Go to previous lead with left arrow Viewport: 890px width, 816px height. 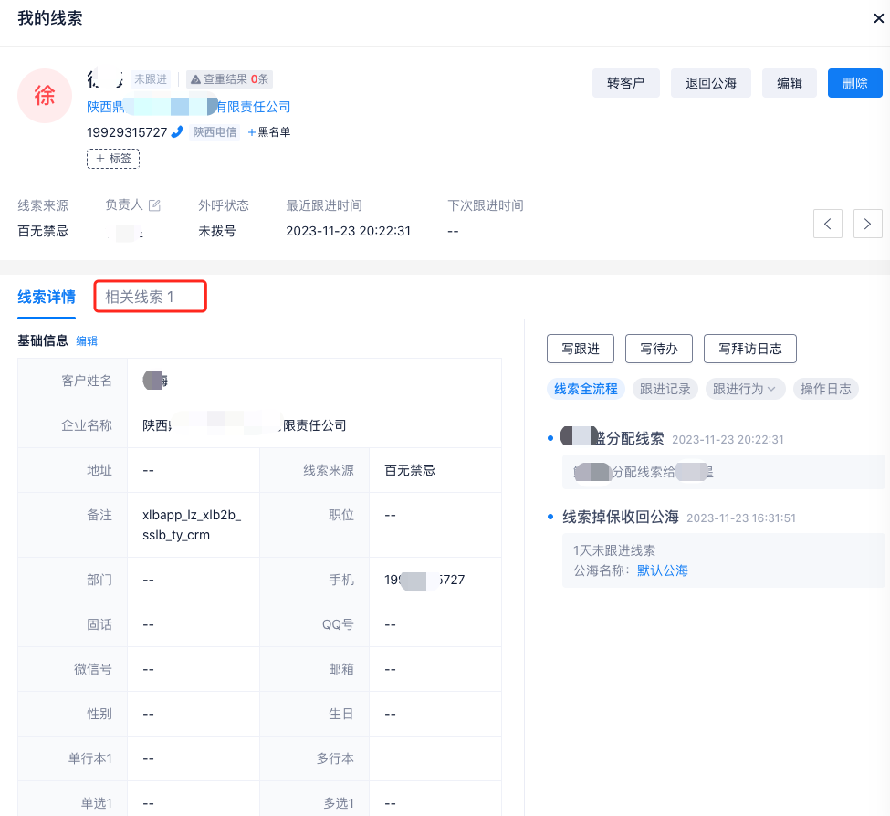[x=827, y=223]
